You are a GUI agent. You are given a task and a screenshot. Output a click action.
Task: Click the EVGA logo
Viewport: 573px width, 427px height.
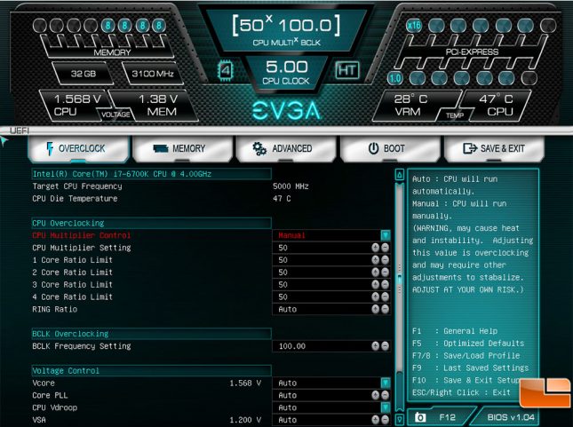pos(287,110)
